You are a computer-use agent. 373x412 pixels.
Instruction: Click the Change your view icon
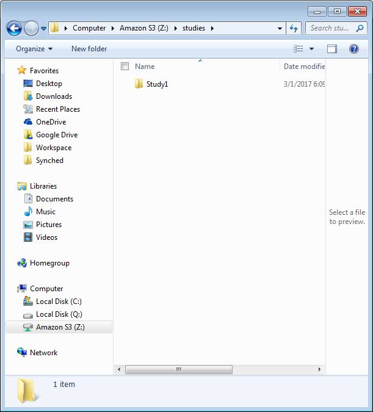click(299, 49)
